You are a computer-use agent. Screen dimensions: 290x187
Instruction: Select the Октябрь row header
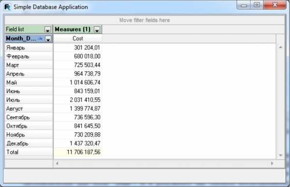29,126
